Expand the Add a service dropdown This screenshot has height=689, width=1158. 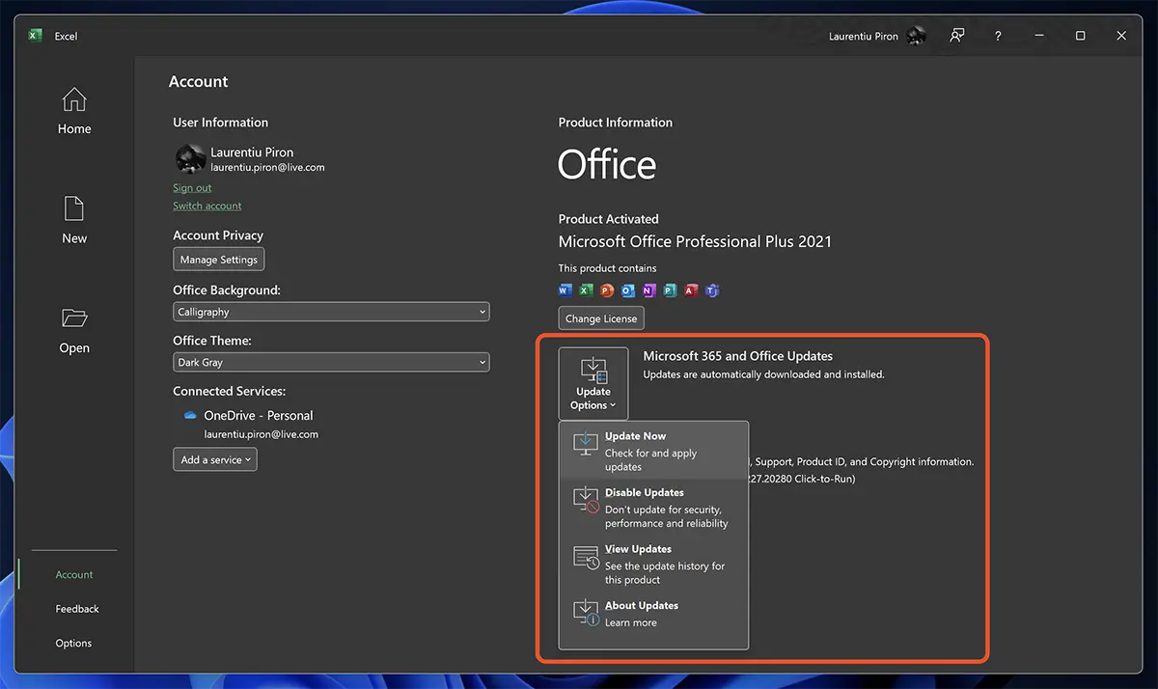tap(215, 459)
